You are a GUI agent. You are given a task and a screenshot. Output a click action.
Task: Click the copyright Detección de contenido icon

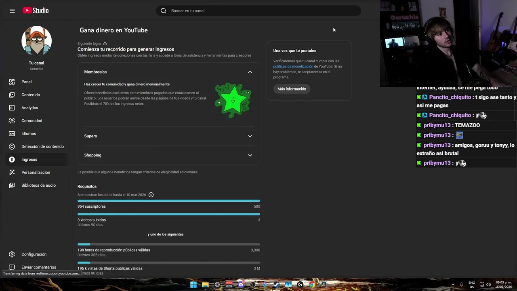[x=12, y=146]
